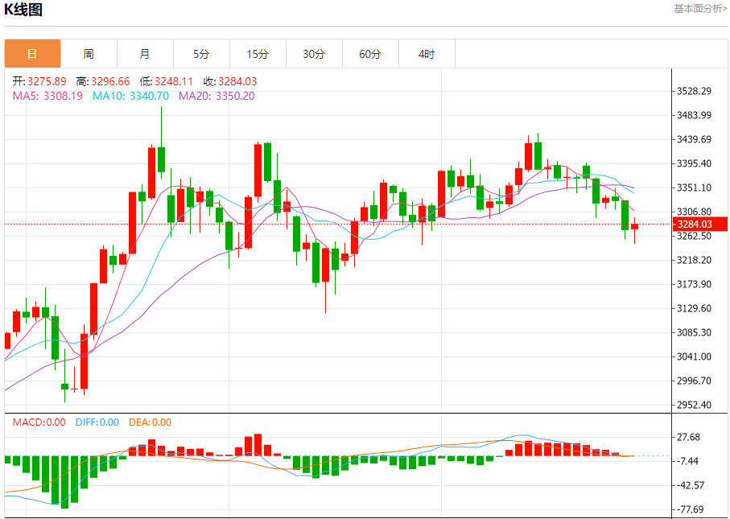The width and height of the screenshot is (730, 519).
Task: Switch to the 4时 chart tab
Action: tap(427, 54)
